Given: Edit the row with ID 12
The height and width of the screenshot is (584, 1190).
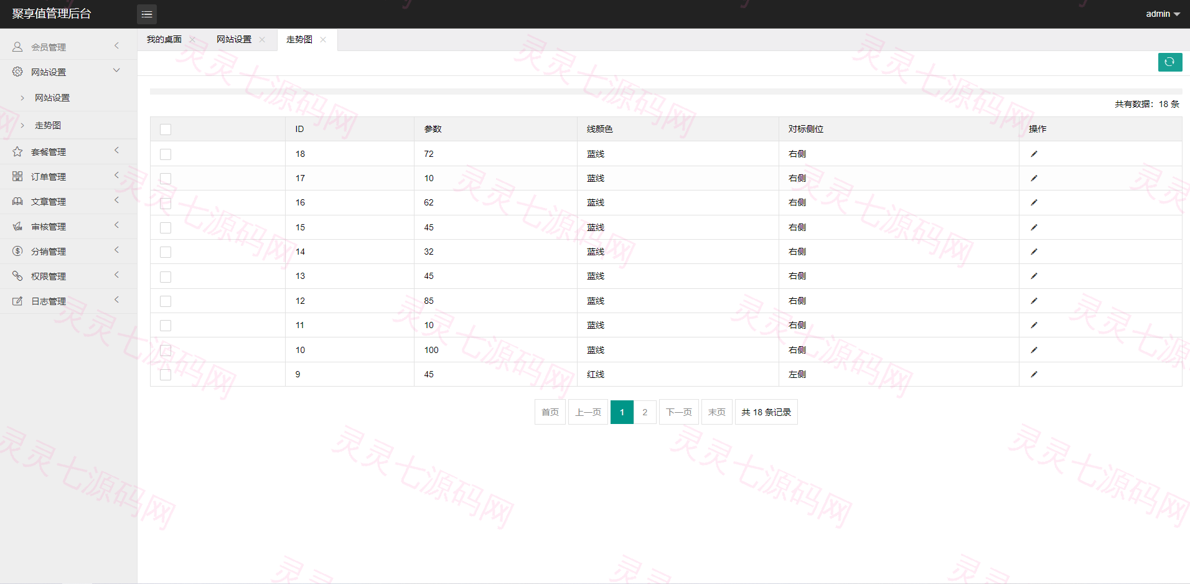Looking at the screenshot, I should [x=1034, y=301].
